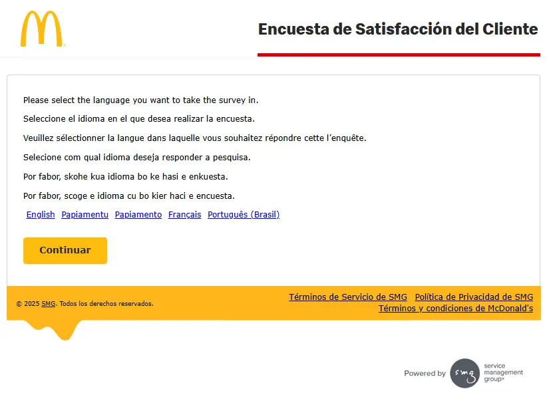547x399 pixels.
Task: Pick the Português (Brasil) language option
Action: click(244, 215)
